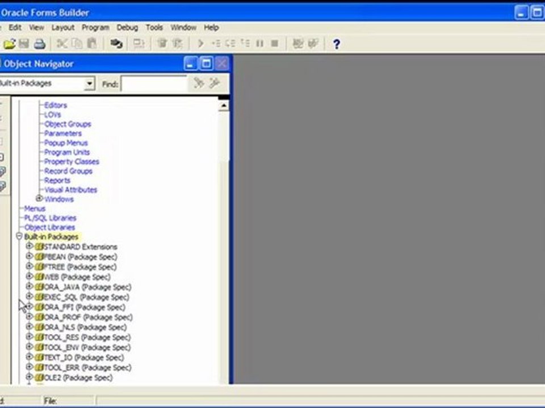Select the Reports tree node
The image size is (545, 408).
coord(57,180)
